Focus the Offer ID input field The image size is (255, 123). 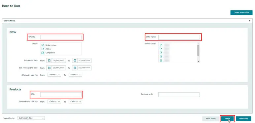coord(61,37)
